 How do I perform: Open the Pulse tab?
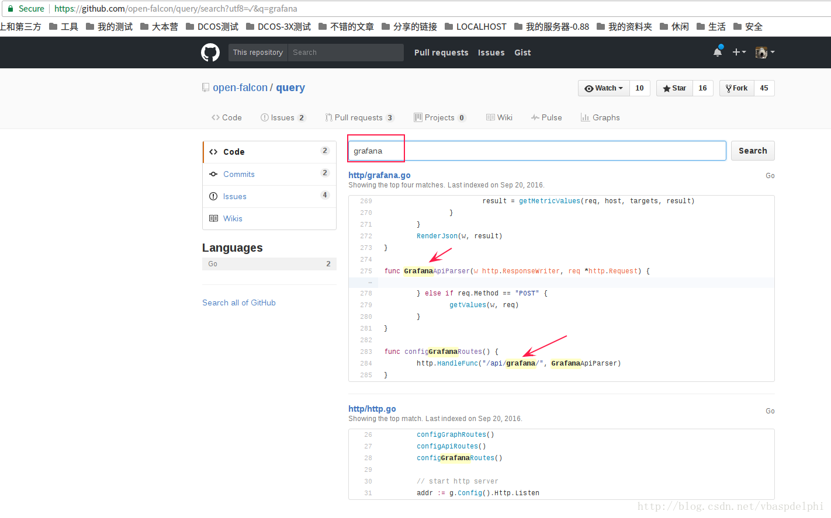pyautogui.click(x=547, y=117)
